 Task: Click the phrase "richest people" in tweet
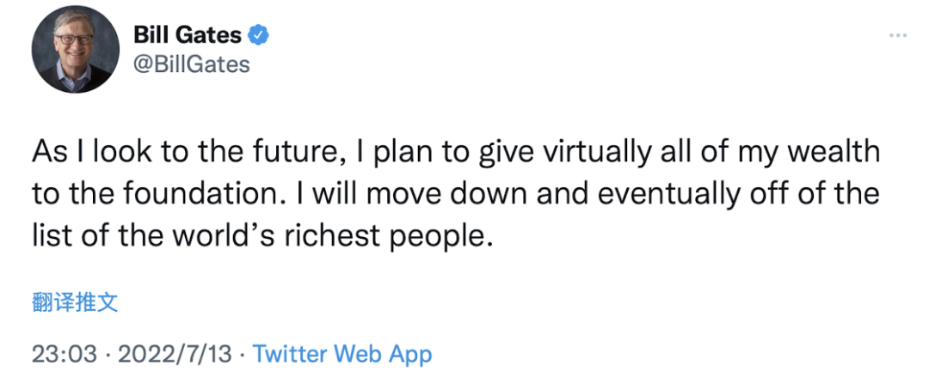point(386,234)
